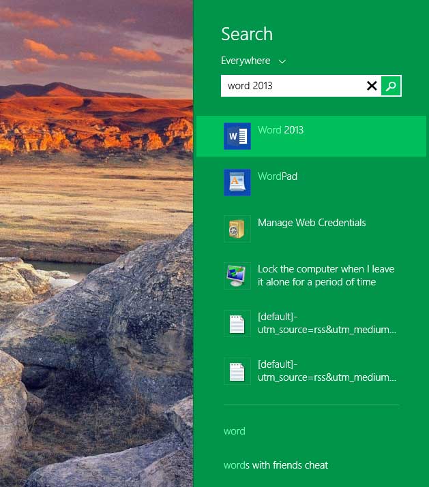Open first utm_source=rss&utm_medium file name
This screenshot has width=429, height=487.
point(327,324)
